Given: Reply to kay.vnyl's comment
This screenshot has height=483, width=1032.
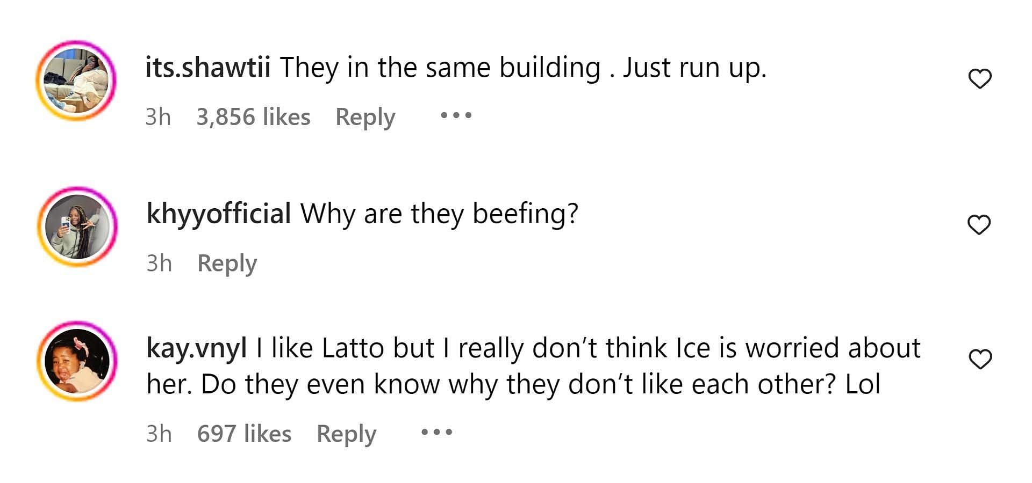Looking at the screenshot, I should pos(346,434).
